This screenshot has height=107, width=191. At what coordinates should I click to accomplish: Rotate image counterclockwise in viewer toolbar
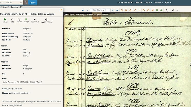coord(144,10)
